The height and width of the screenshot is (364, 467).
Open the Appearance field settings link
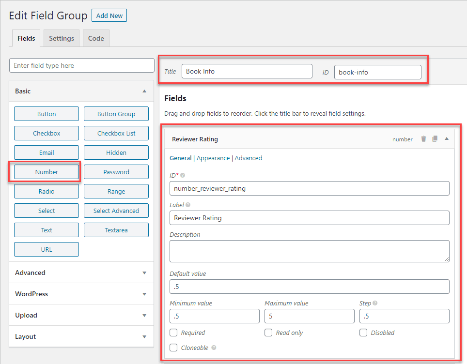(213, 158)
